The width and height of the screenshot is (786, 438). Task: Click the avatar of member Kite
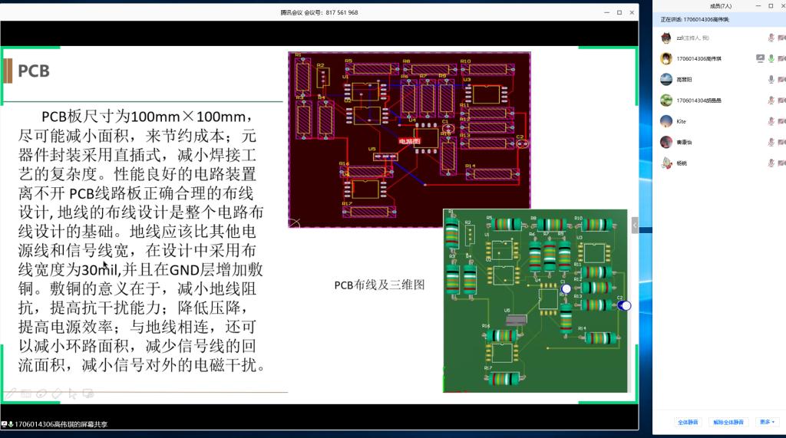coord(666,121)
